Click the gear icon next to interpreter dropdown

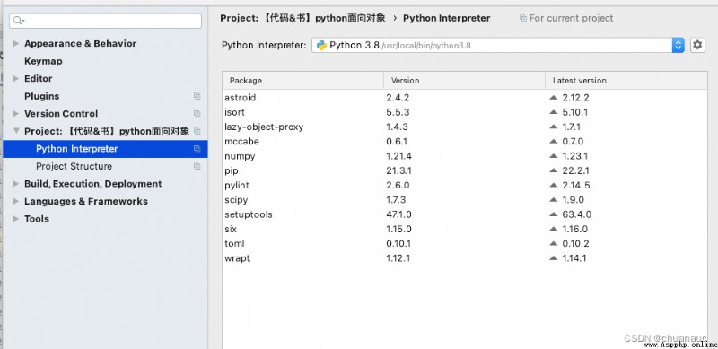point(697,45)
